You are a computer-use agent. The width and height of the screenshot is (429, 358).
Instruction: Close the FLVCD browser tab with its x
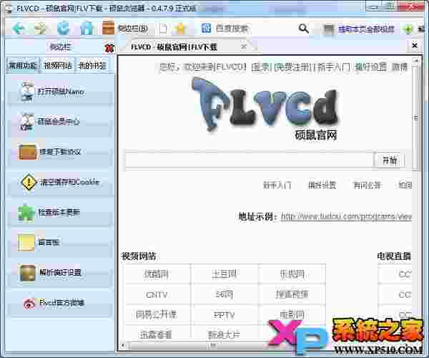[x=243, y=47]
